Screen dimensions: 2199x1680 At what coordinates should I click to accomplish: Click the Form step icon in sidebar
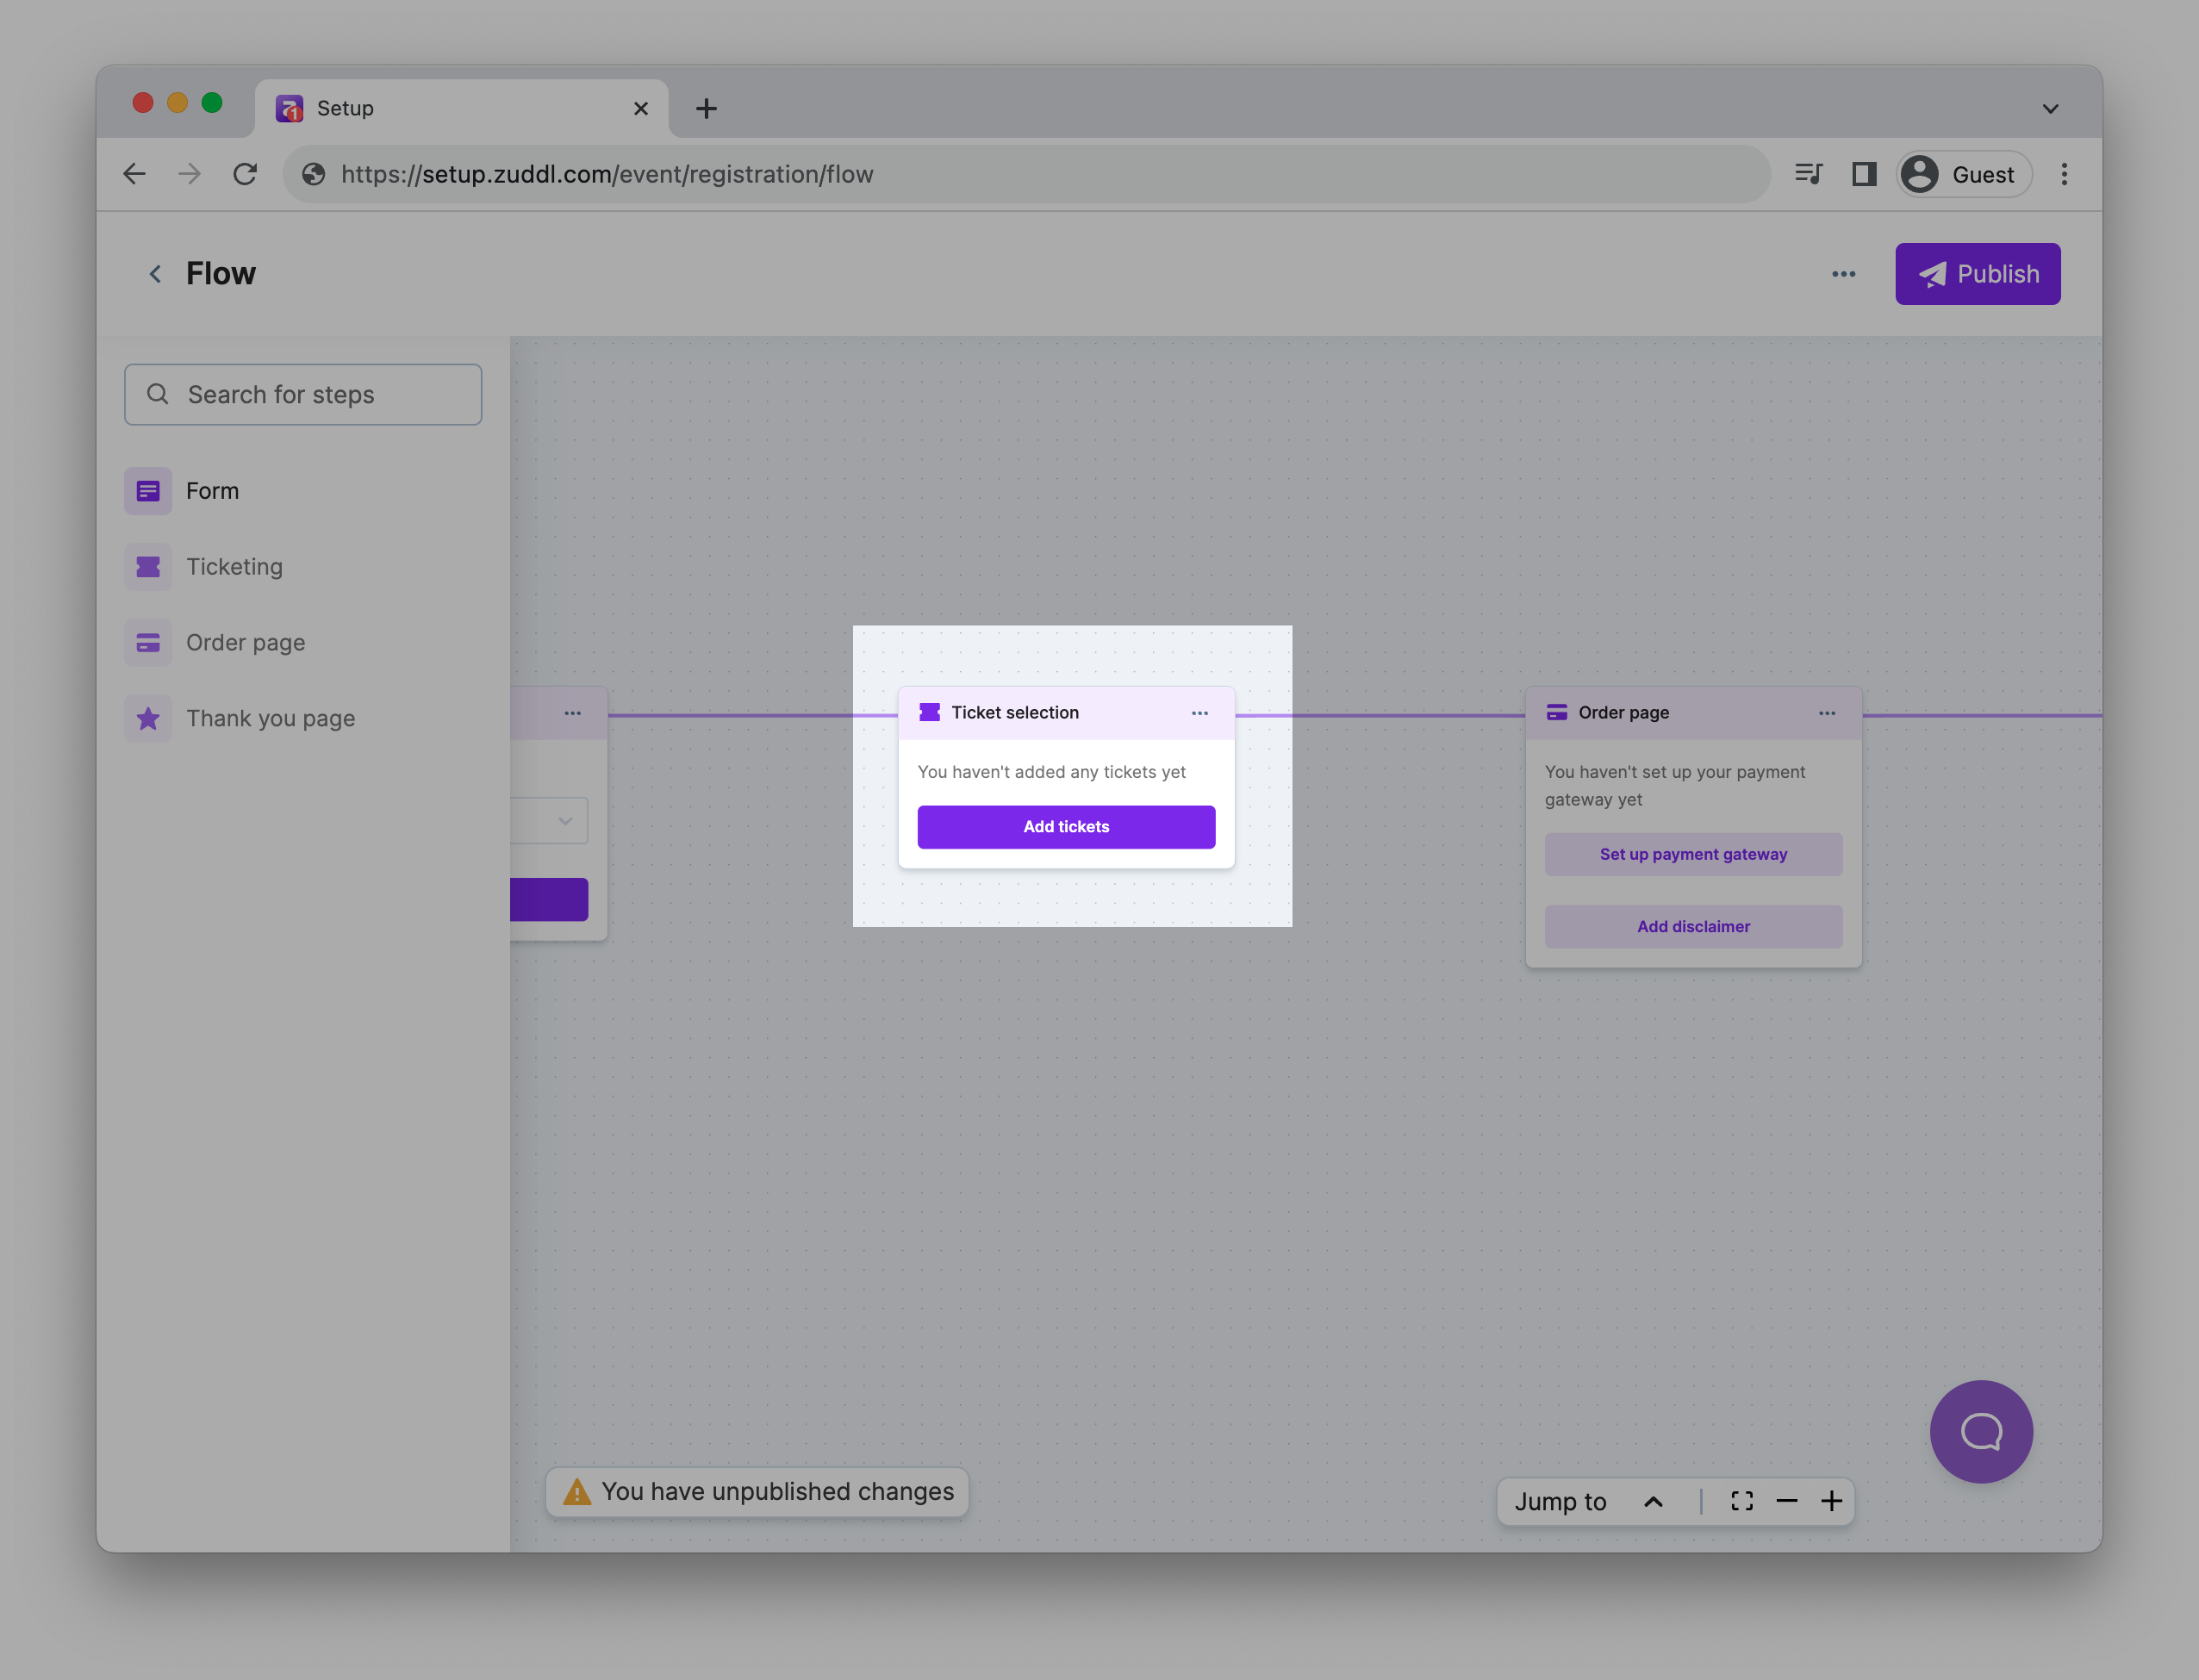[148, 491]
